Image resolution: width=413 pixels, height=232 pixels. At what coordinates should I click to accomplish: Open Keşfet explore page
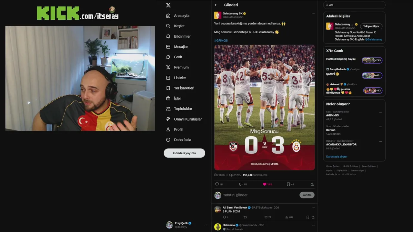pyautogui.click(x=179, y=26)
